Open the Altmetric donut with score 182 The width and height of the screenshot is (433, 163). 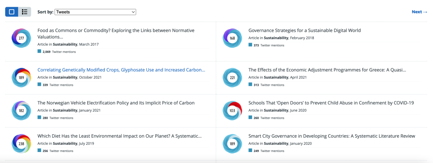click(x=21, y=111)
